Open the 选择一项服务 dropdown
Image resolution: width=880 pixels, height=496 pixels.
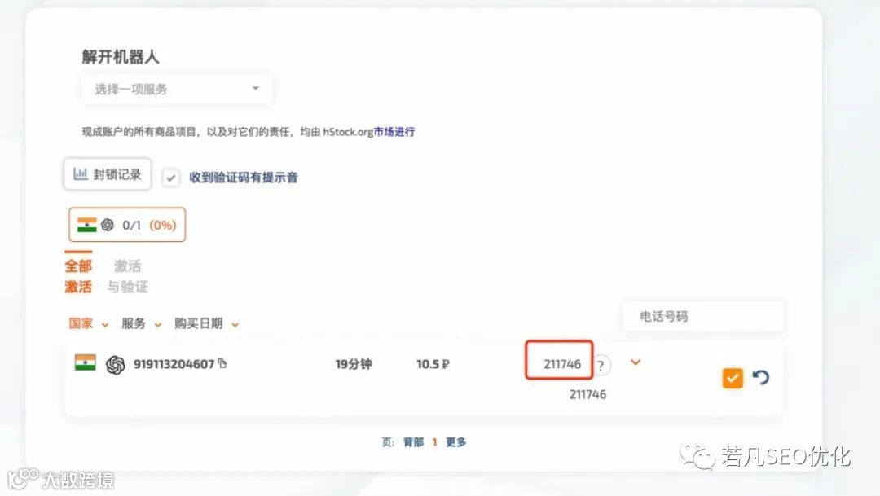(177, 89)
